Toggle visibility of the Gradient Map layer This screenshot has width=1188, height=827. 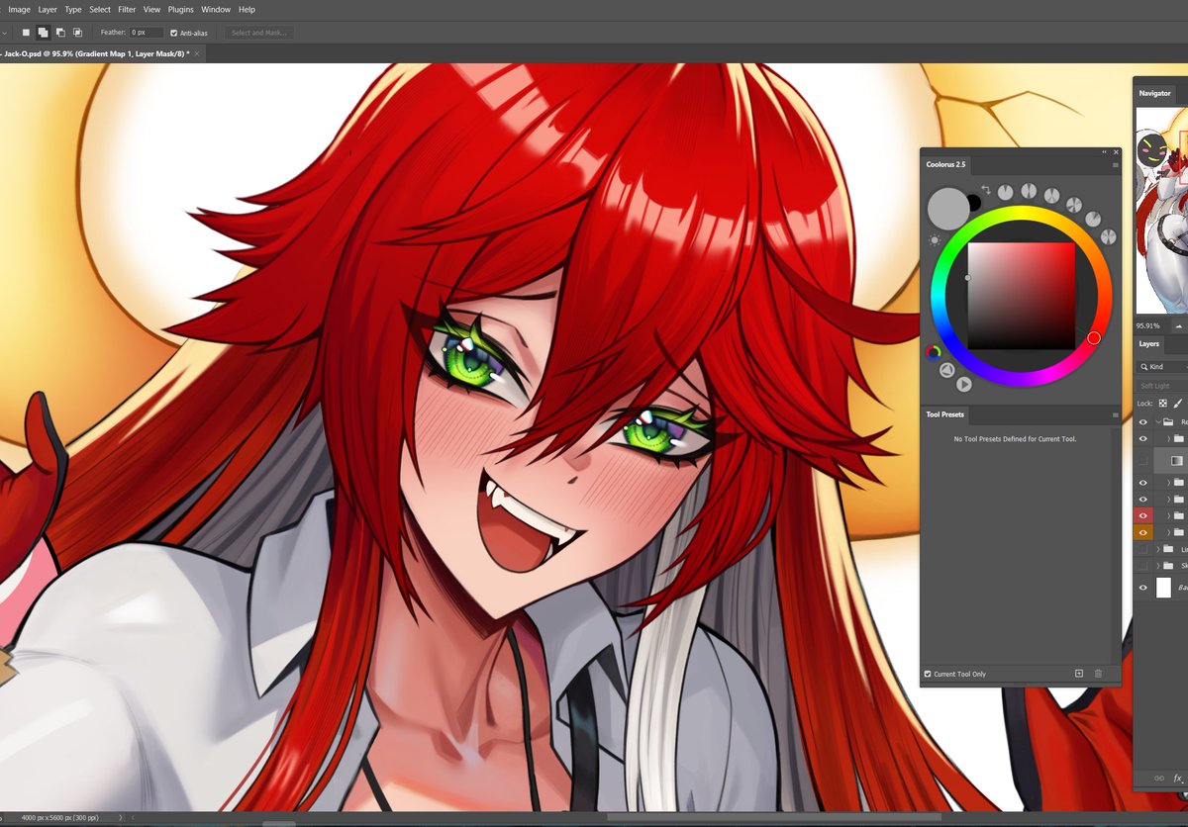click(x=1143, y=460)
